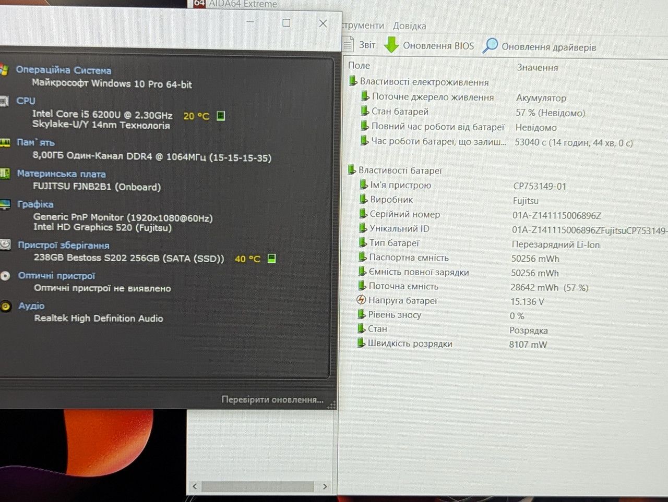Viewport: 668px width, 502px height.
Task: Select the voltage value 15.136 V
Action: tap(527, 302)
